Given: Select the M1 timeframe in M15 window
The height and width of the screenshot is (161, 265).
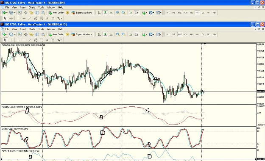Looking at the screenshot, I should [x=168, y=34].
